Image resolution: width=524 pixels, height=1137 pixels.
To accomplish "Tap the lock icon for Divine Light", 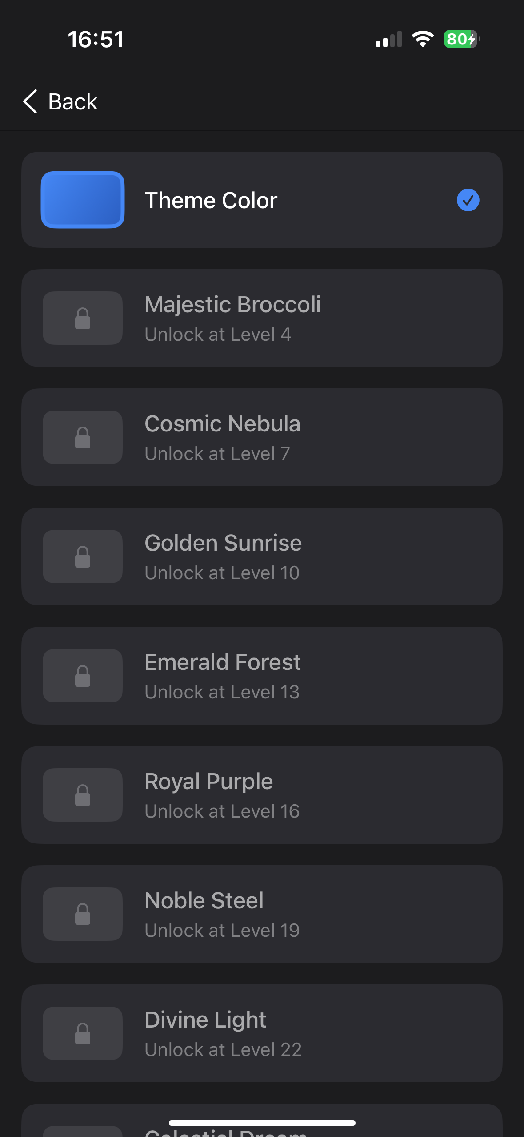I will coord(83,1033).
